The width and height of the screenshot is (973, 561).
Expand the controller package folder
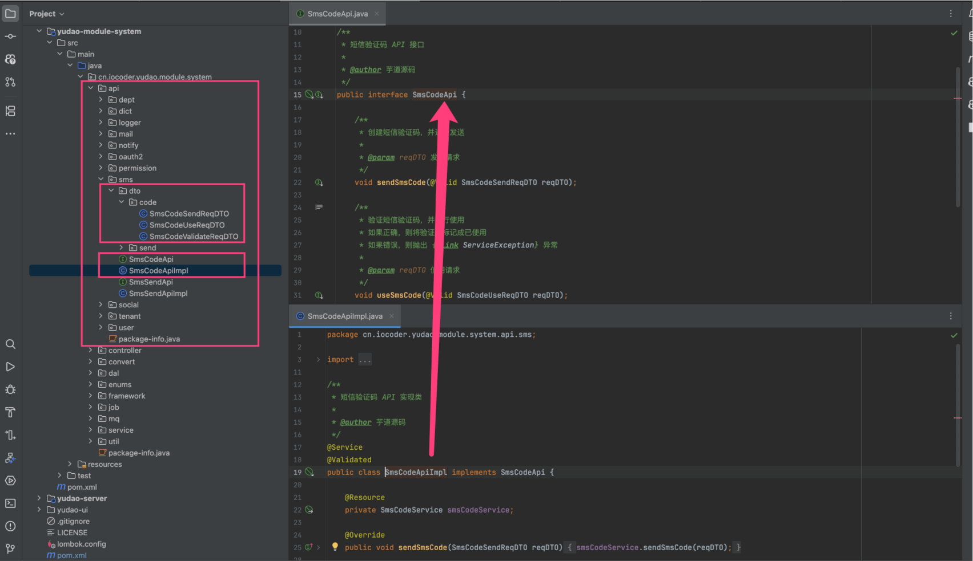coord(91,351)
